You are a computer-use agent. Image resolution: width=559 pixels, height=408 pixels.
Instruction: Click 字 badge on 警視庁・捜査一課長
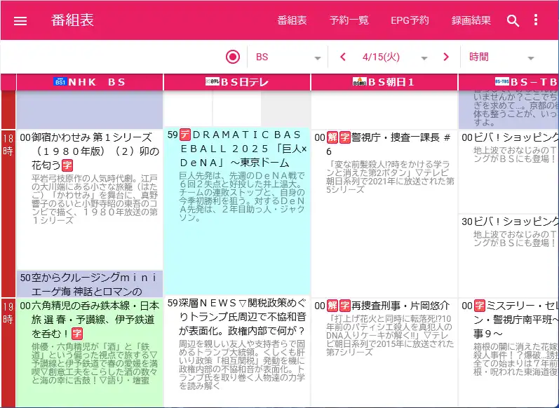(x=345, y=137)
